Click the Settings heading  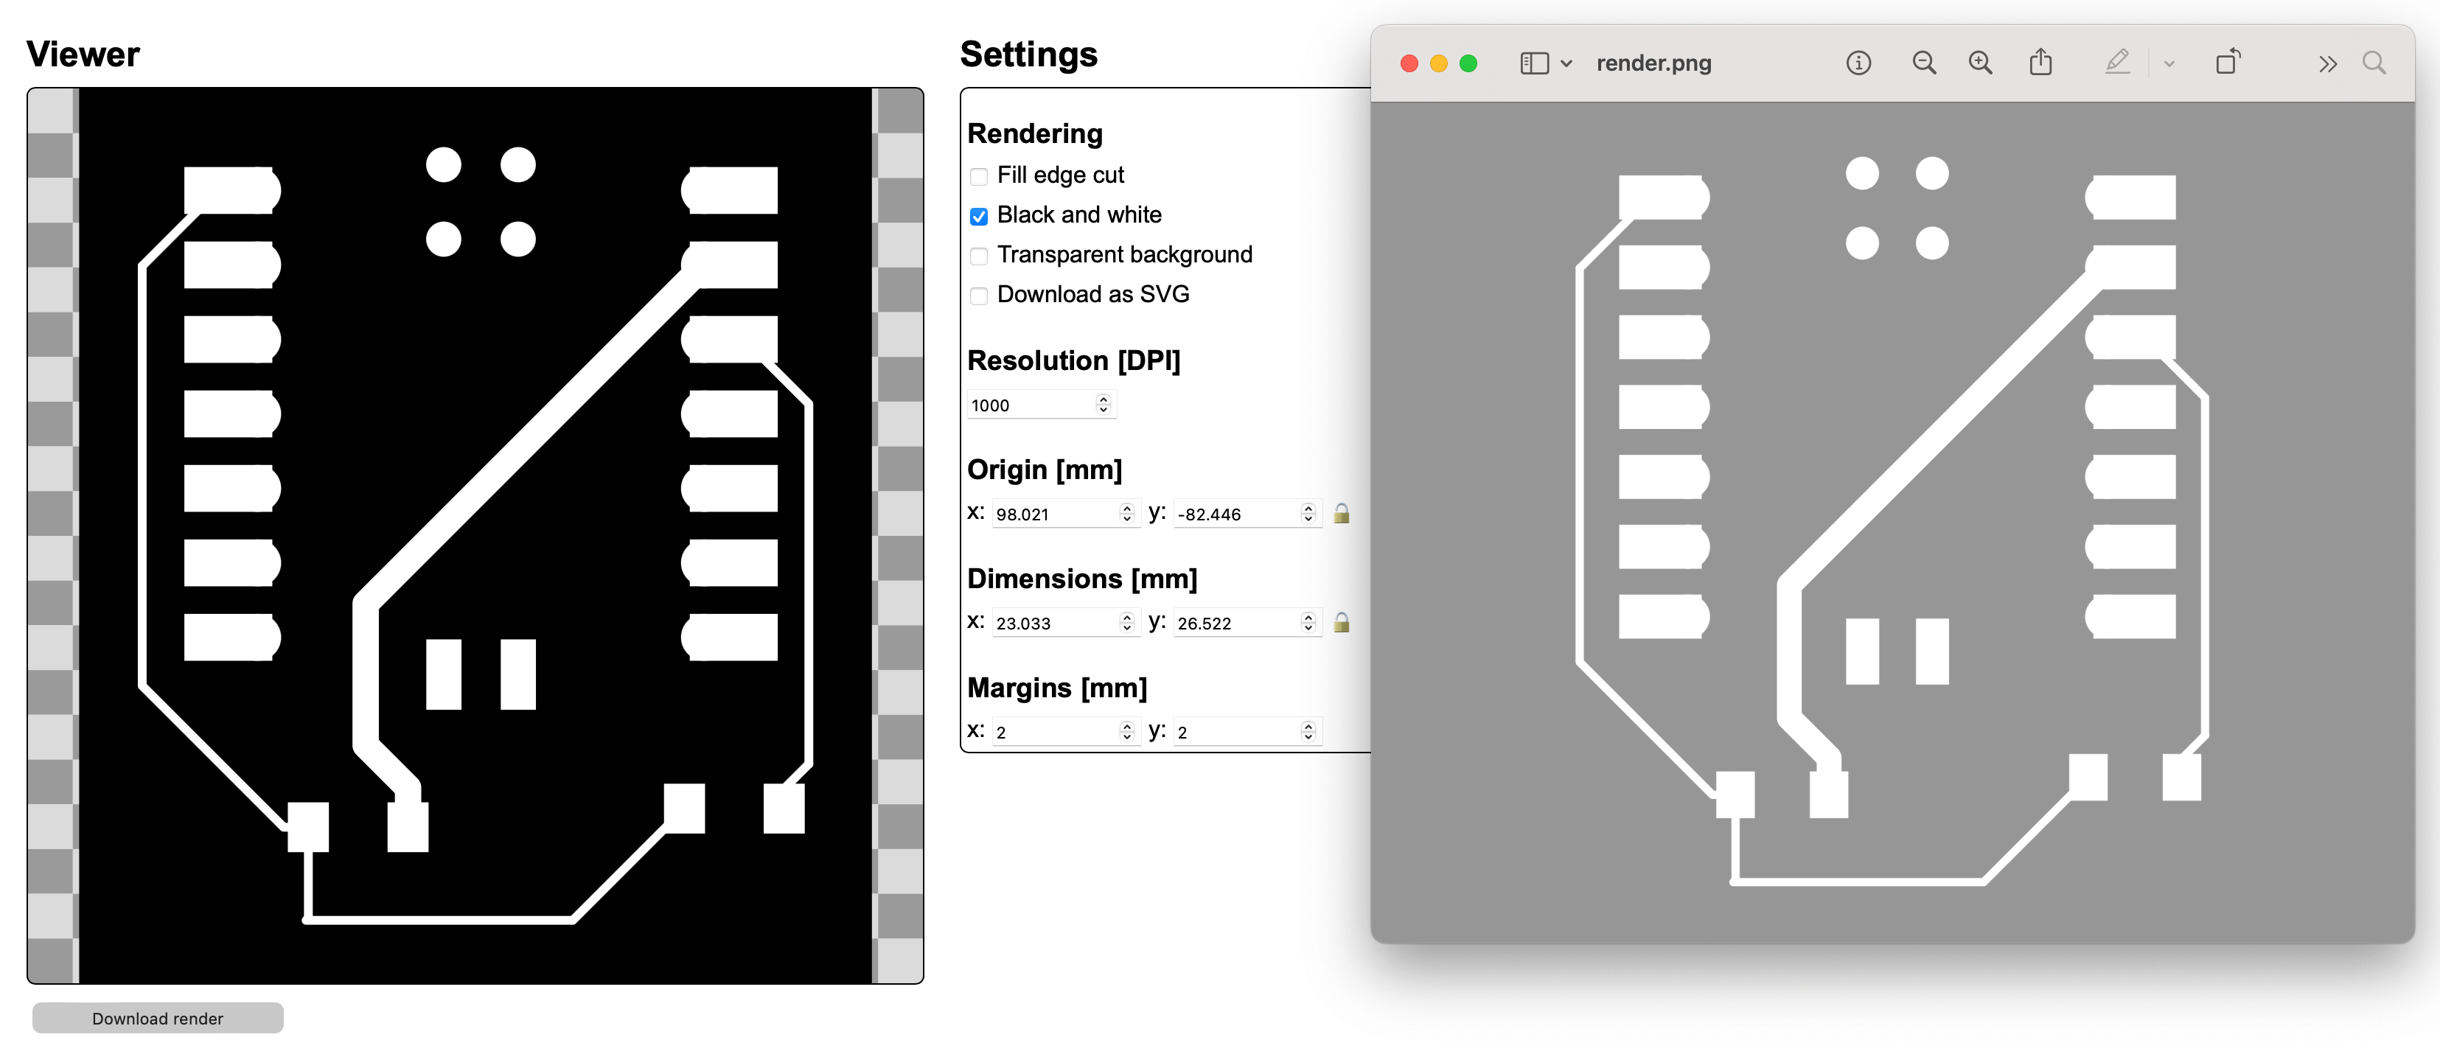pos(1028,55)
